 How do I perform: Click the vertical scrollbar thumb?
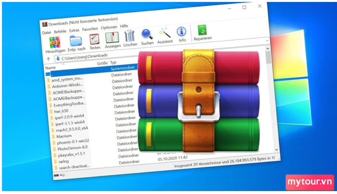coord(268,58)
